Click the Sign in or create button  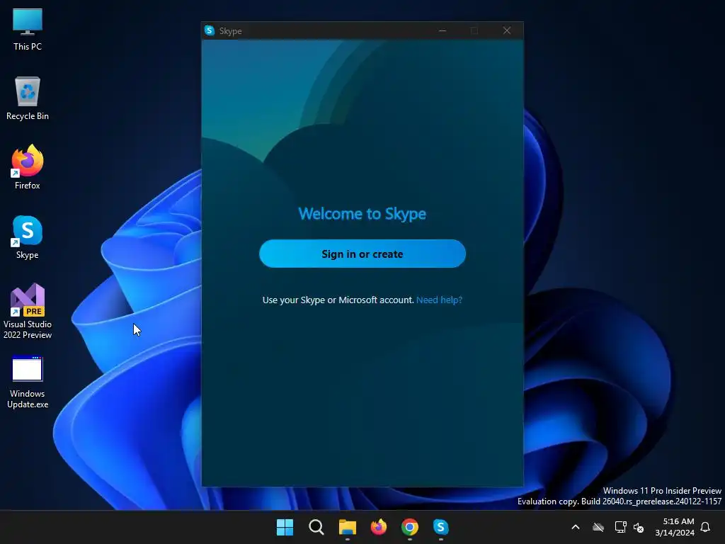pyautogui.click(x=362, y=254)
